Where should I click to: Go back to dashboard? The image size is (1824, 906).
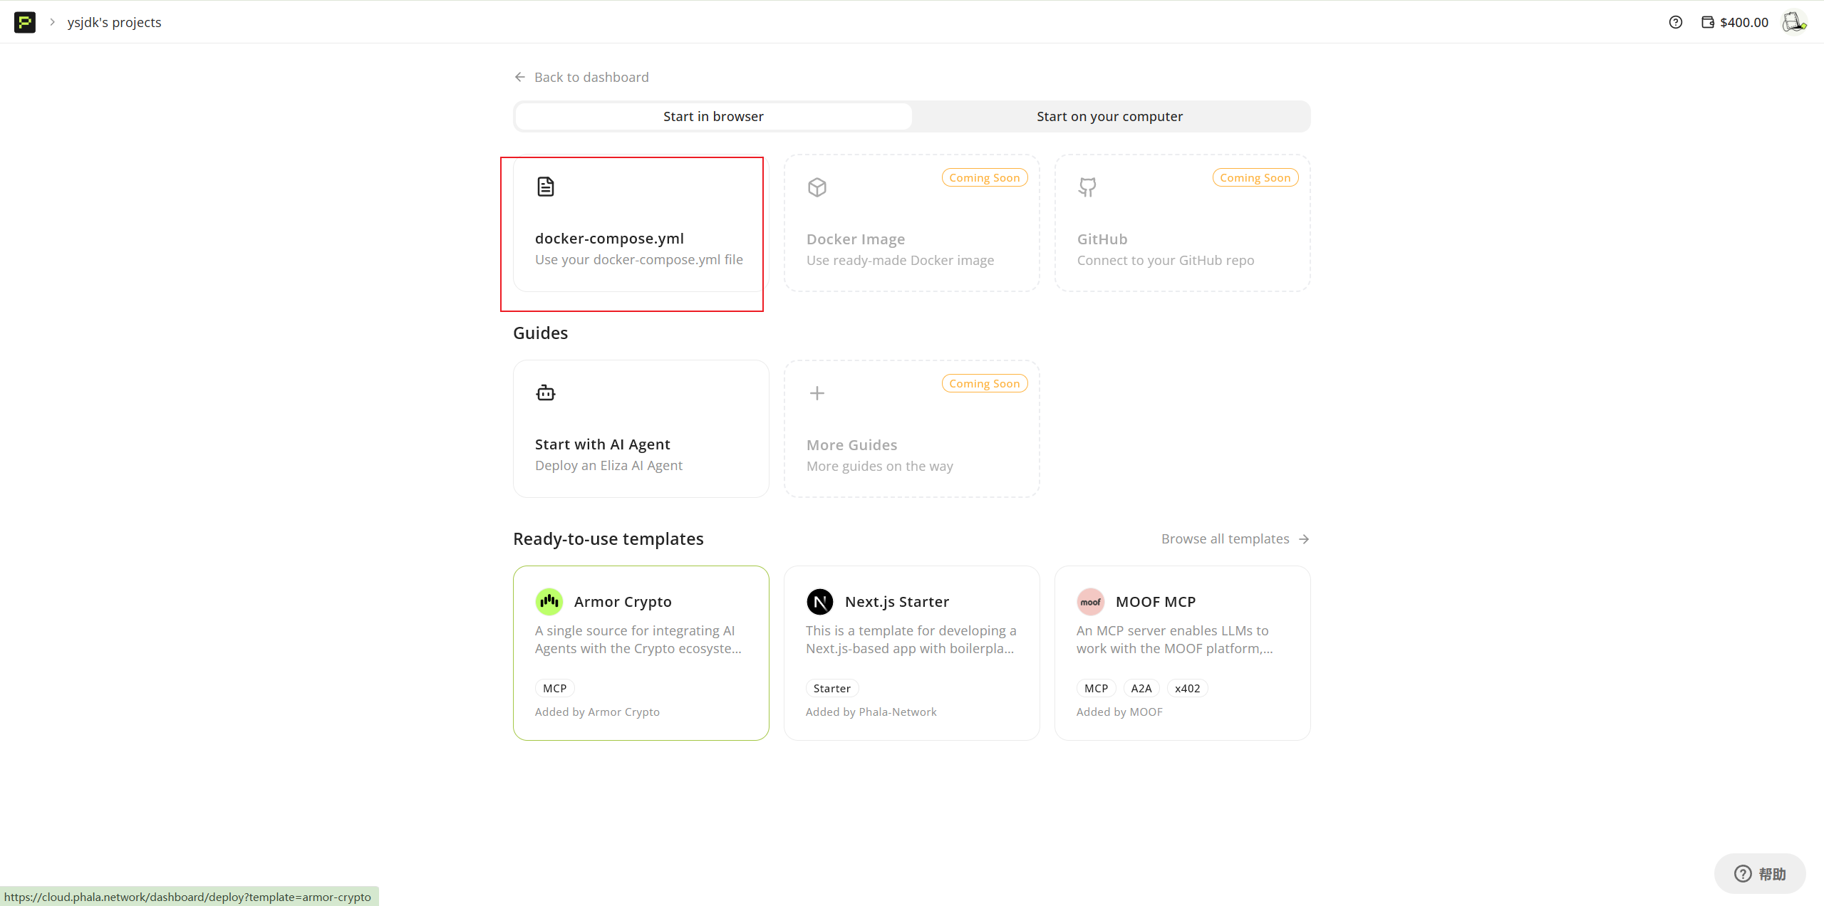[581, 77]
